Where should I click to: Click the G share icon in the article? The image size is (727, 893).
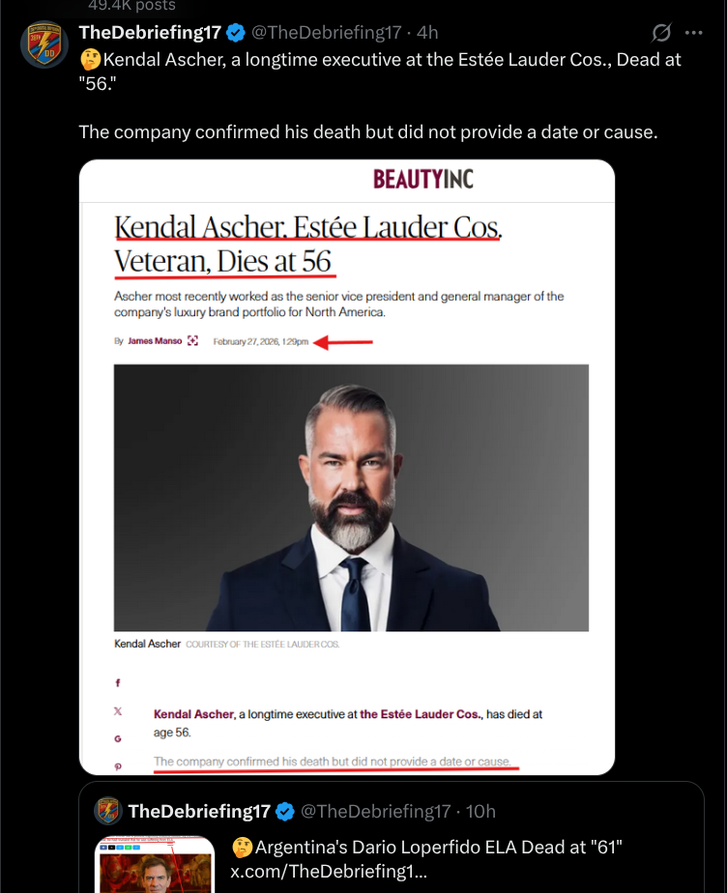(117, 738)
